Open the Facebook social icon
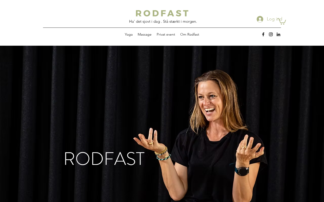This screenshot has height=202, width=324. coord(263,34)
